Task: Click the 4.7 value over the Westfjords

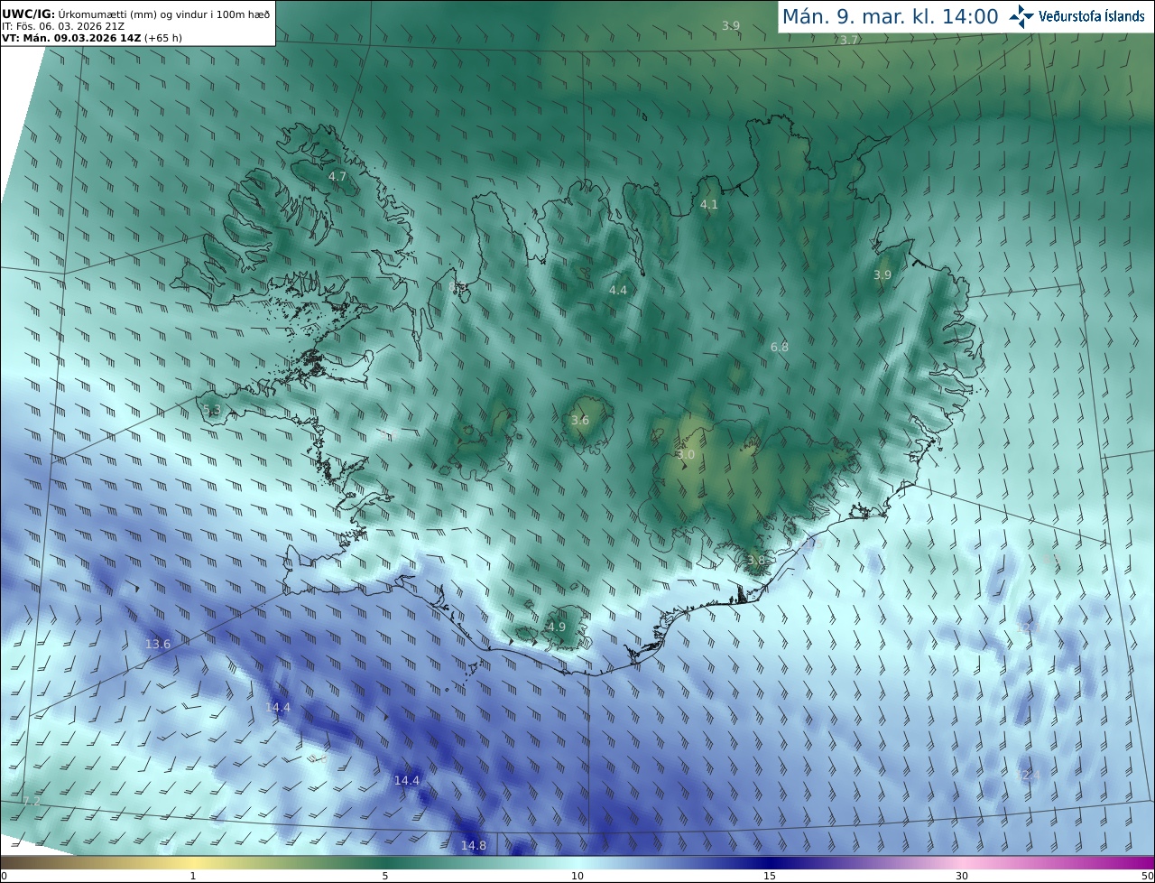Action: coord(337,177)
